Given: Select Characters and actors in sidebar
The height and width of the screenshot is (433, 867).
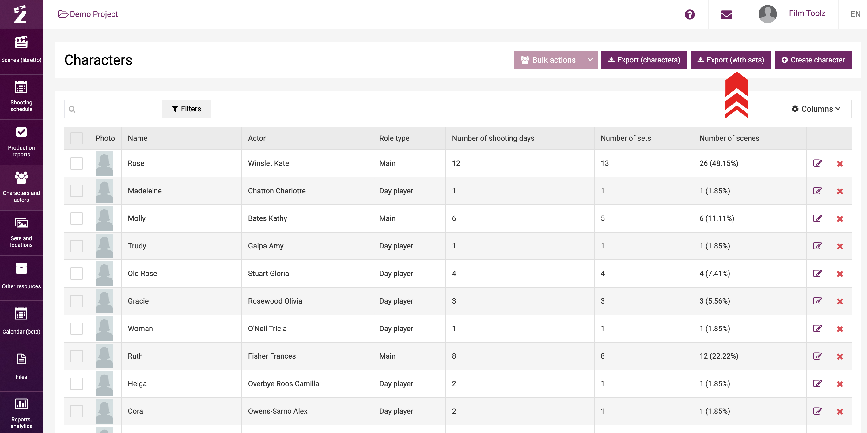Looking at the screenshot, I should click(x=21, y=188).
